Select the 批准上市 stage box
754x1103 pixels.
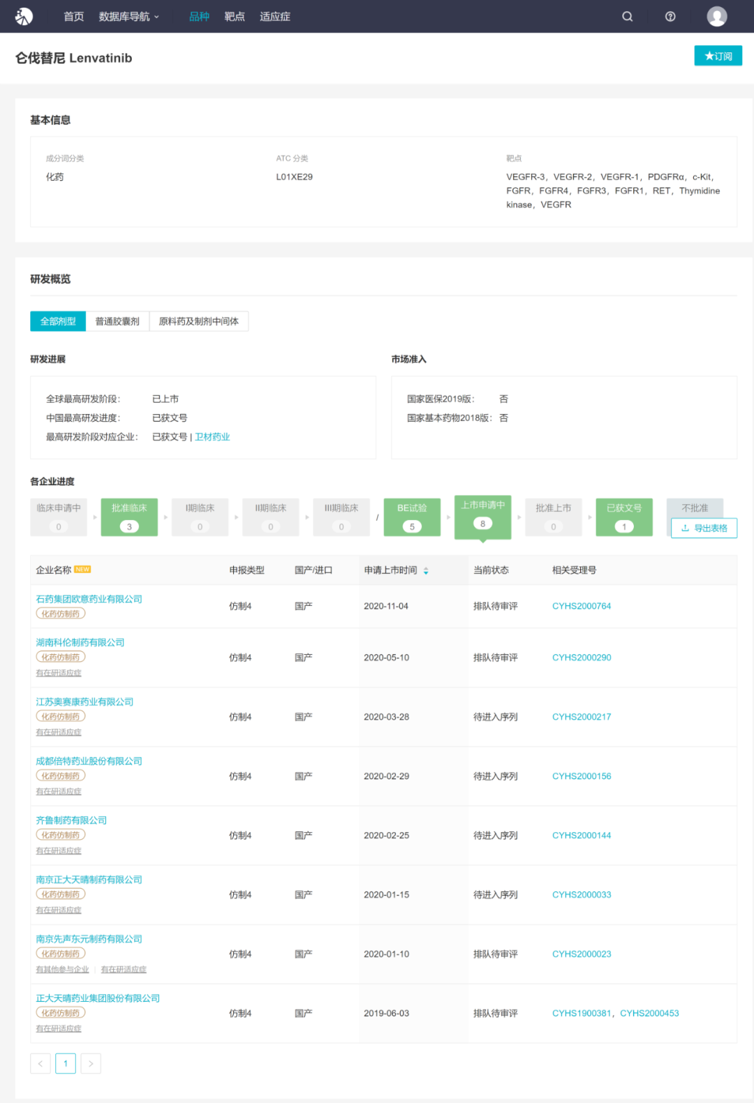tap(554, 517)
